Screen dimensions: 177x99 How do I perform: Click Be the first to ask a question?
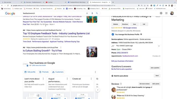(122, 69)
